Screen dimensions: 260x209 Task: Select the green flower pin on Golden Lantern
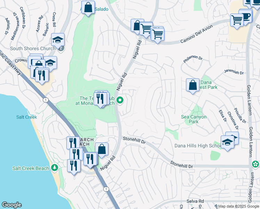[255, 164]
